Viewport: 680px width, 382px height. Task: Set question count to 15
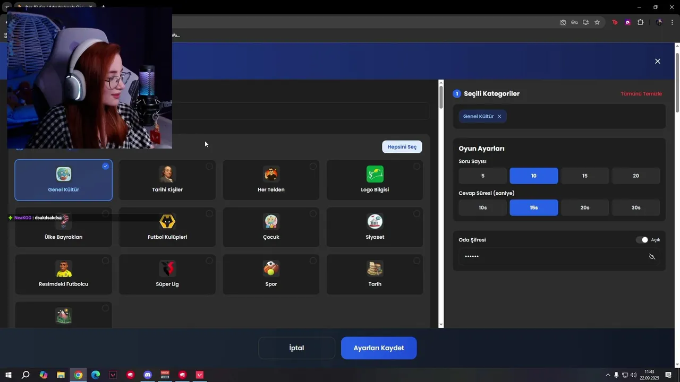pos(585,176)
